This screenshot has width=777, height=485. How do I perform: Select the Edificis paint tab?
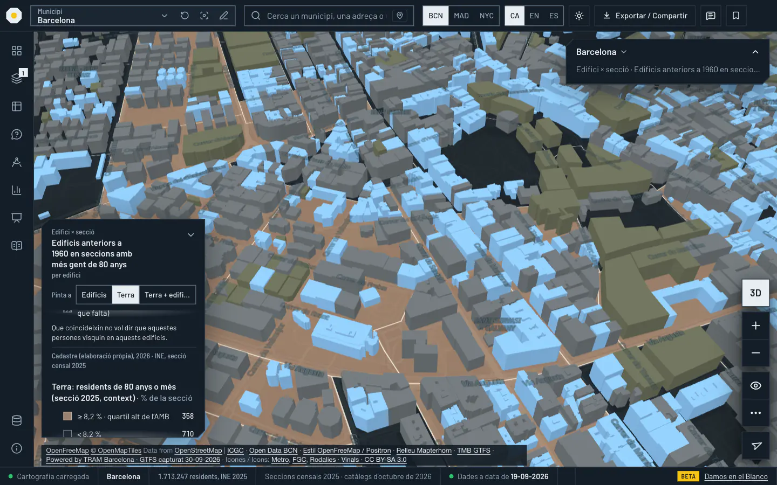(x=94, y=295)
